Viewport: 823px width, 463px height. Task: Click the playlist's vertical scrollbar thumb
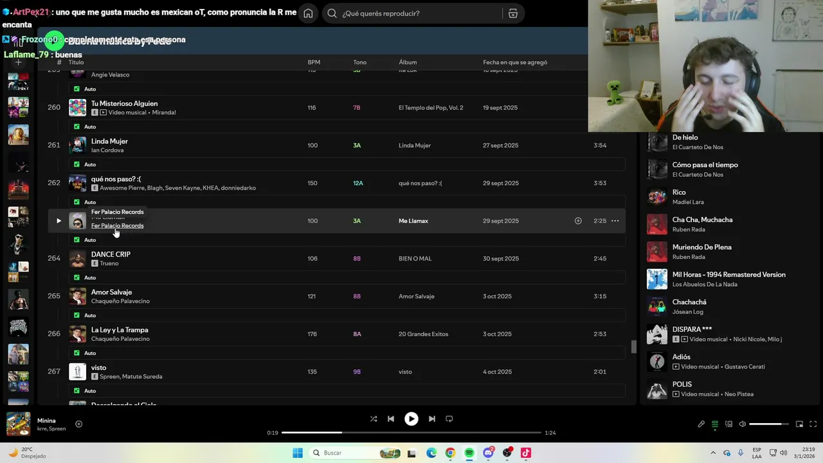tap(633, 347)
